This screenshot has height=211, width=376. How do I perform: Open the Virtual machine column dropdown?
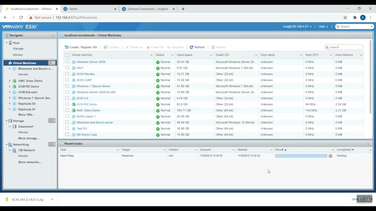pos(151,55)
